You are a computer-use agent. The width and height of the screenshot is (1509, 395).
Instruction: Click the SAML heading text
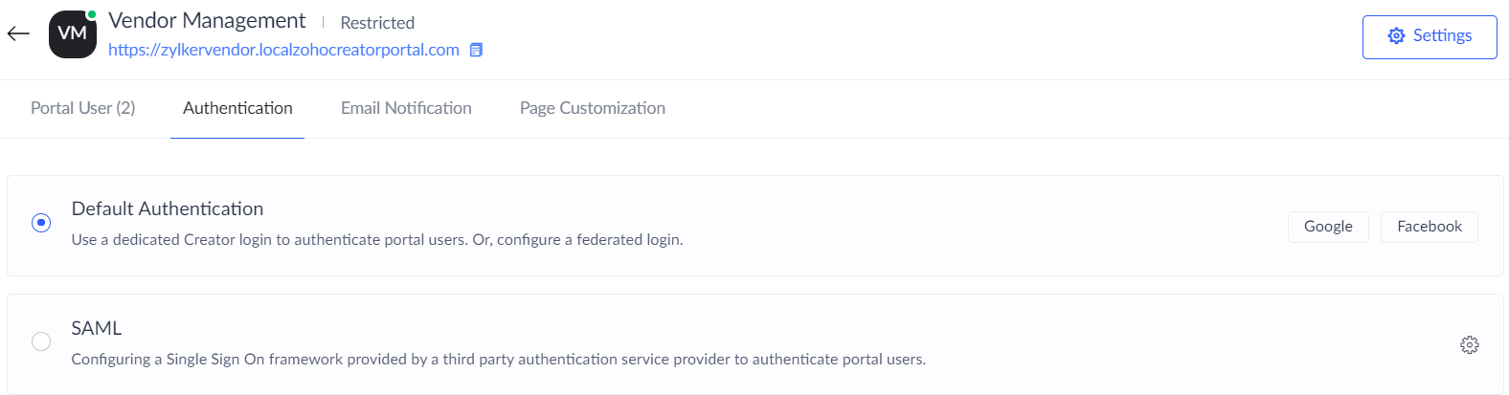(x=97, y=328)
